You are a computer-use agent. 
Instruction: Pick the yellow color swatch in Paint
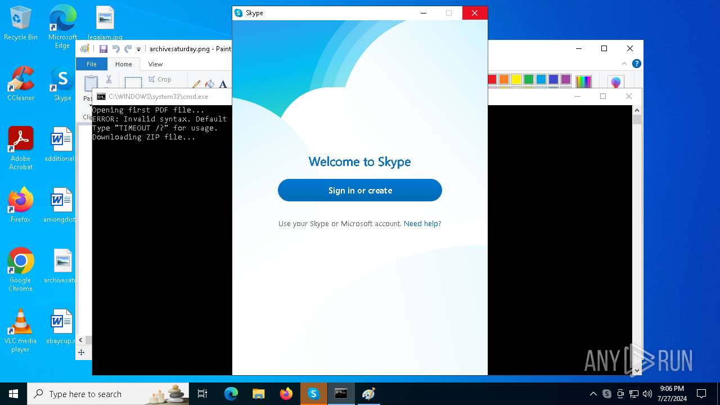tap(516, 79)
